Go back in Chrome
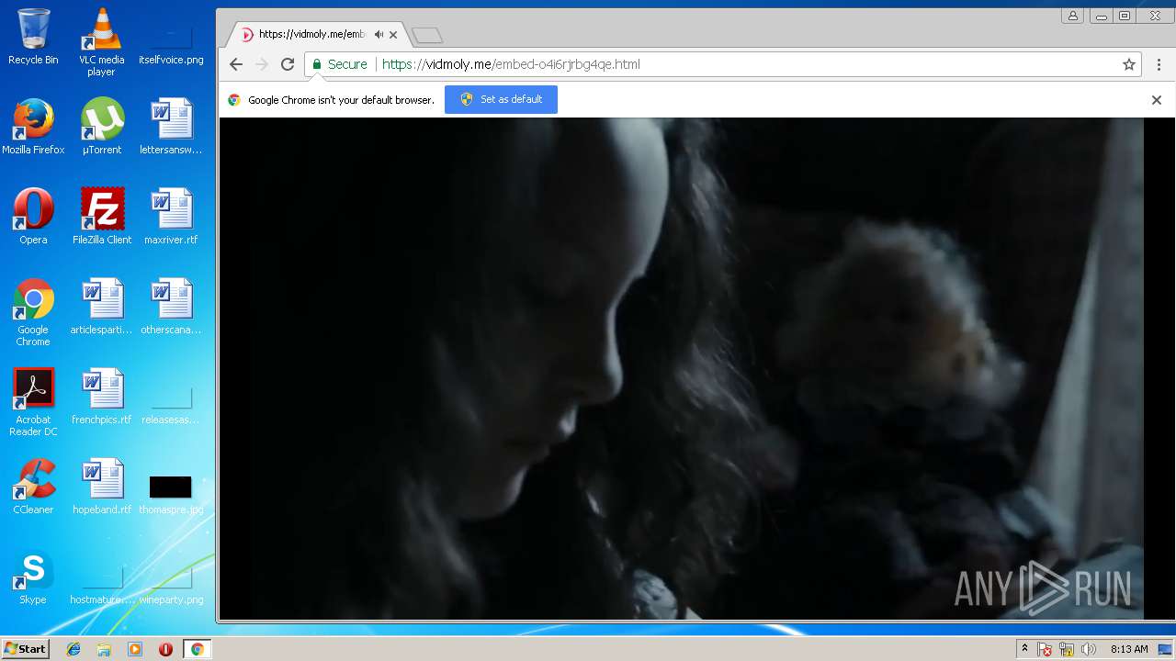Viewport: 1176px width, 661px height. click(236, 64)
